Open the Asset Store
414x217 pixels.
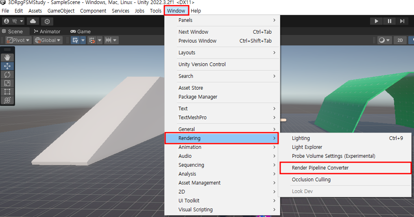tap(222, 88)
